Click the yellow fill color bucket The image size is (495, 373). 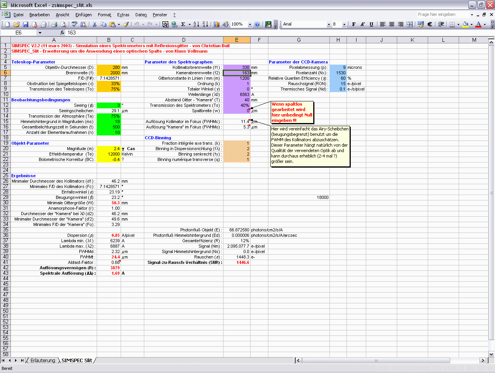465,24
